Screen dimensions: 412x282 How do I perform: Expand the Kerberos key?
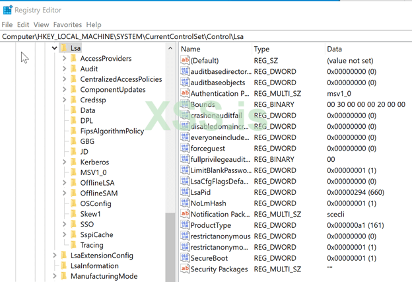[65, 162]
